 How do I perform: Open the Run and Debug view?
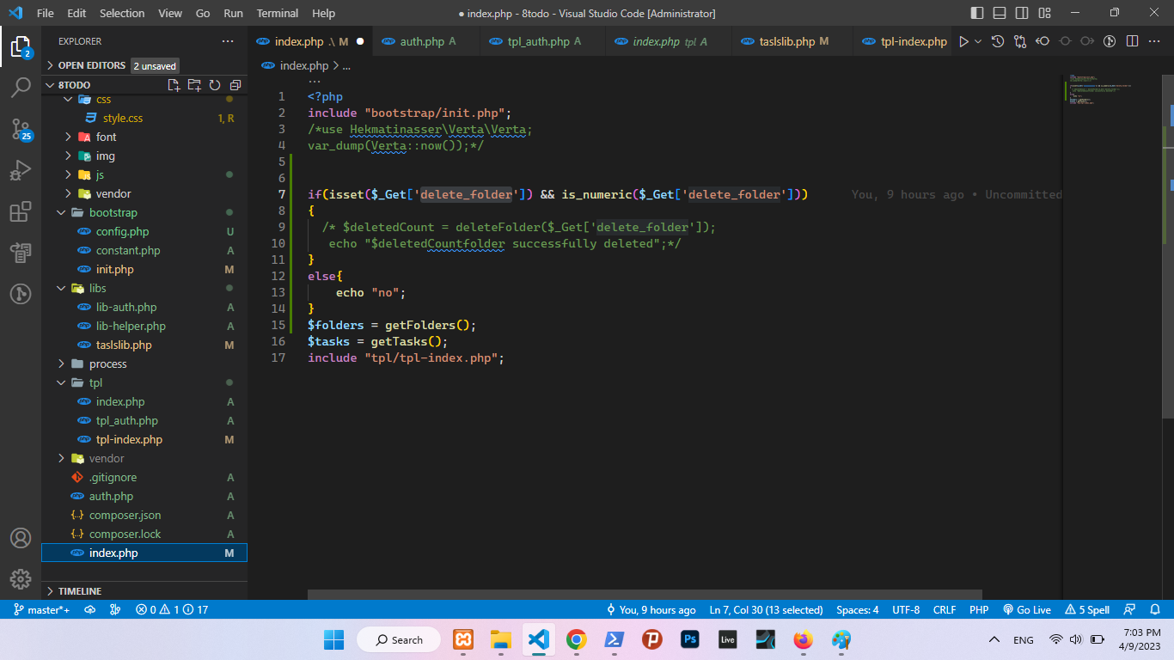(21, 170)
